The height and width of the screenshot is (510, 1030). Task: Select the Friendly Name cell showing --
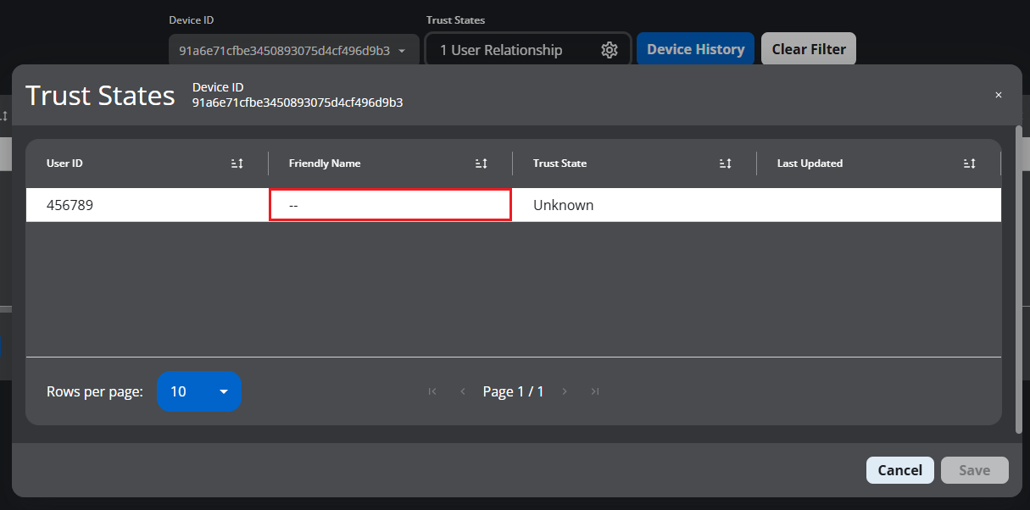[390, 205]
